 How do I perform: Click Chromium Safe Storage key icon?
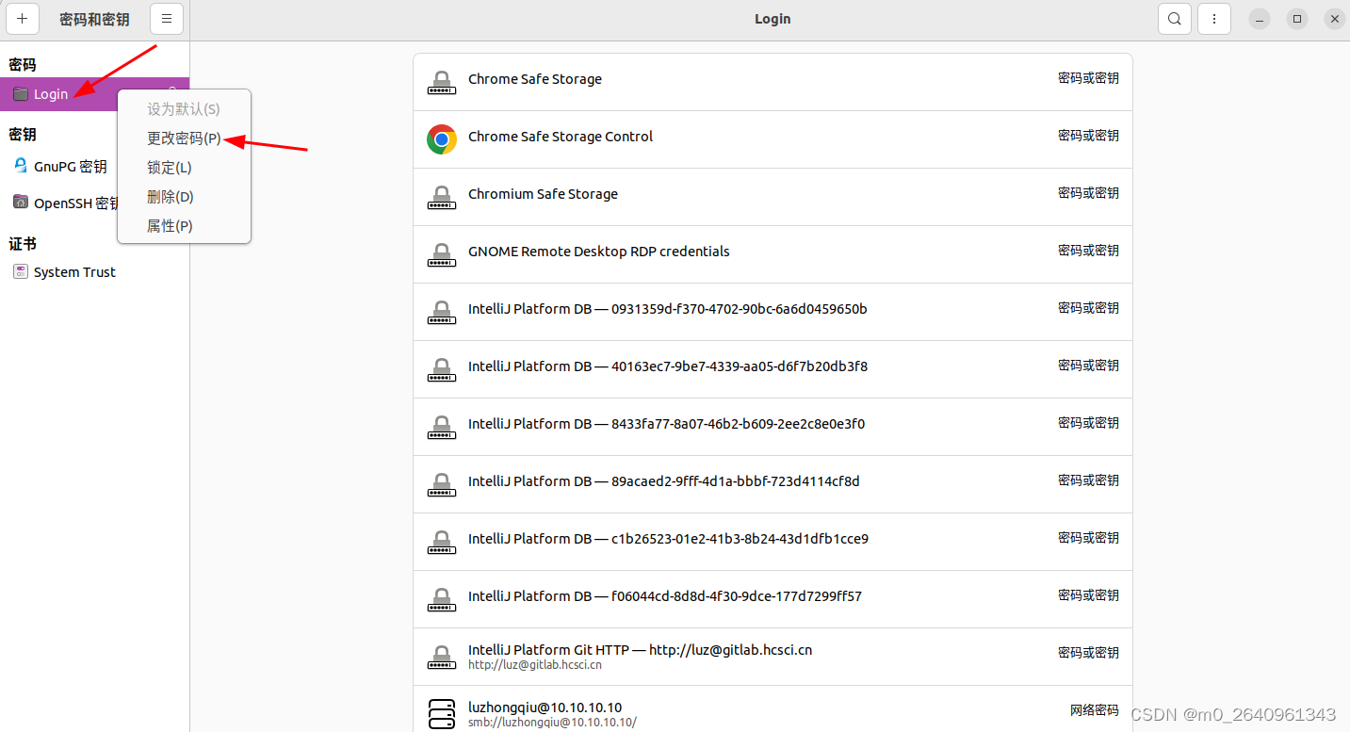point(441,197)
